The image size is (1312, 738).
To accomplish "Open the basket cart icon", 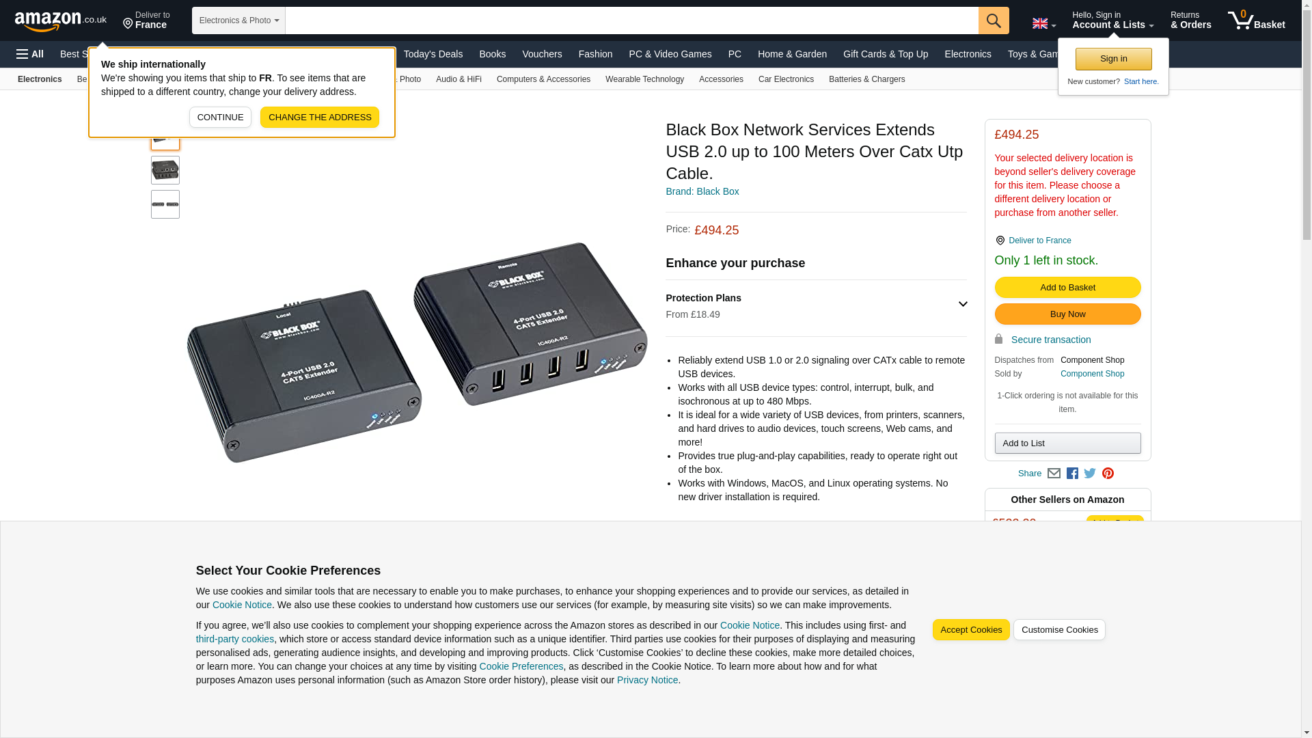I will tap(1256, 20).
